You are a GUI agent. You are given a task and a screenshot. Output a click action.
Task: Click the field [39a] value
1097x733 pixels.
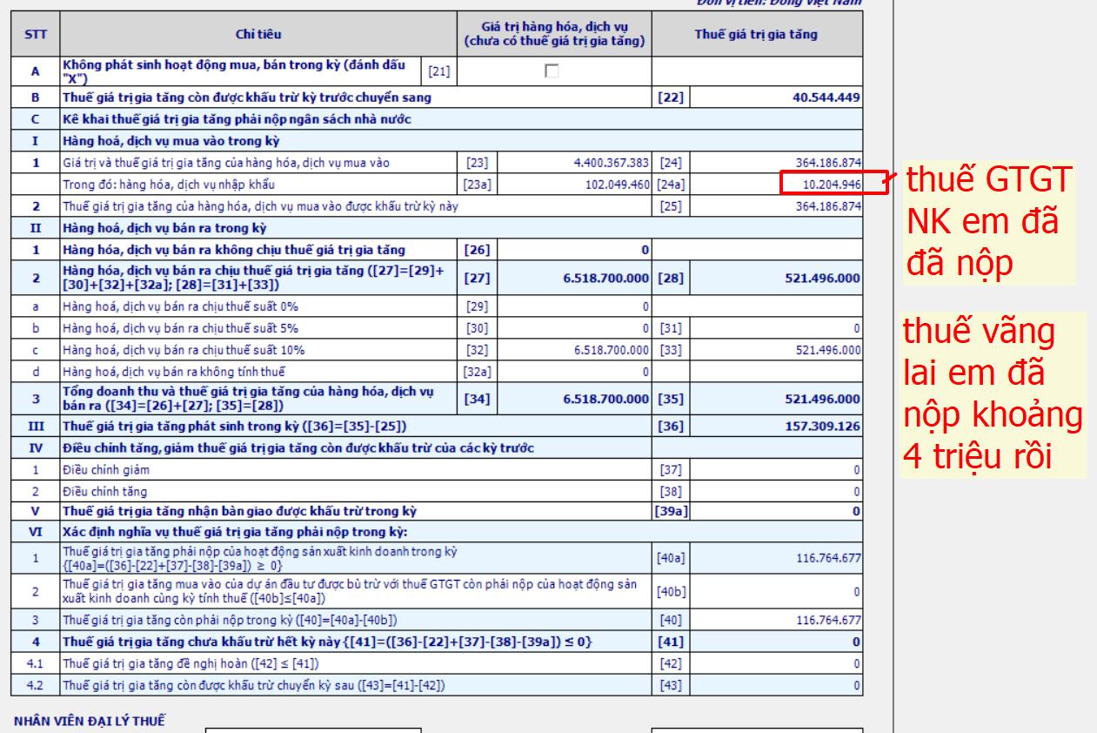pos(776,510)
